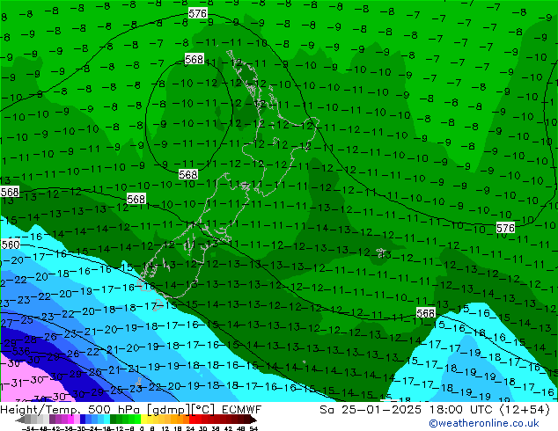Click the 560 contour label on left edge
558x431 pixels.
(x=10, y=245)
